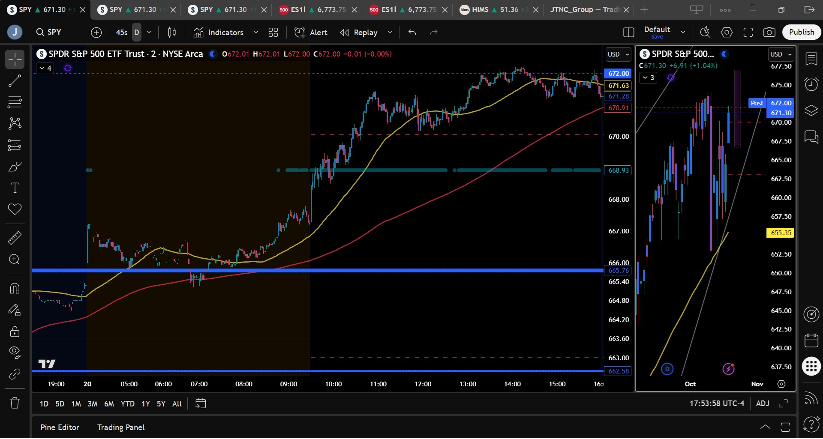The width and height of the screenshot is (823, 439).
Task: Toggle hide all drawings eye icon
Action: point(15,352)
